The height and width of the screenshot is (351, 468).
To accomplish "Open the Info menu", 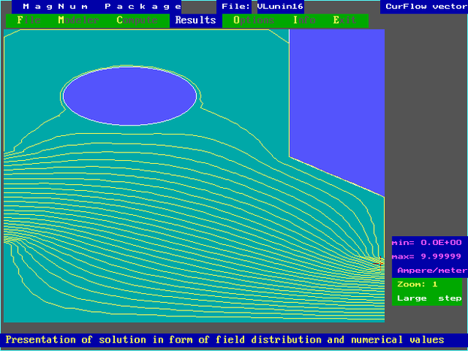I will [304, 20].
